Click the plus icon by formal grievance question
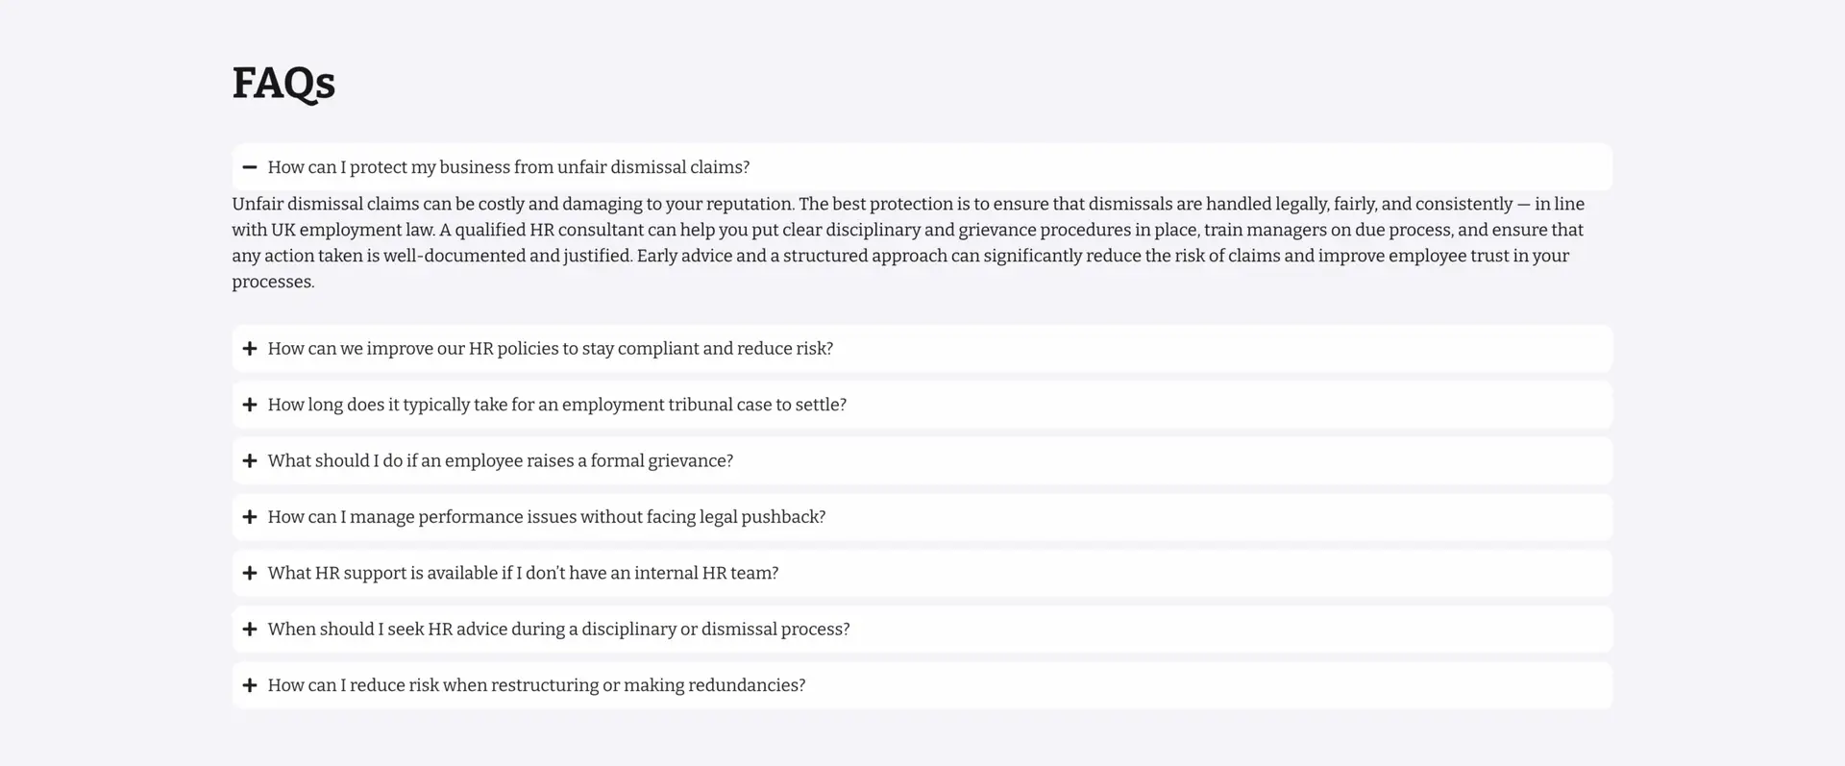Screen dimensions: 1845x766 click(x=250, y=461)
